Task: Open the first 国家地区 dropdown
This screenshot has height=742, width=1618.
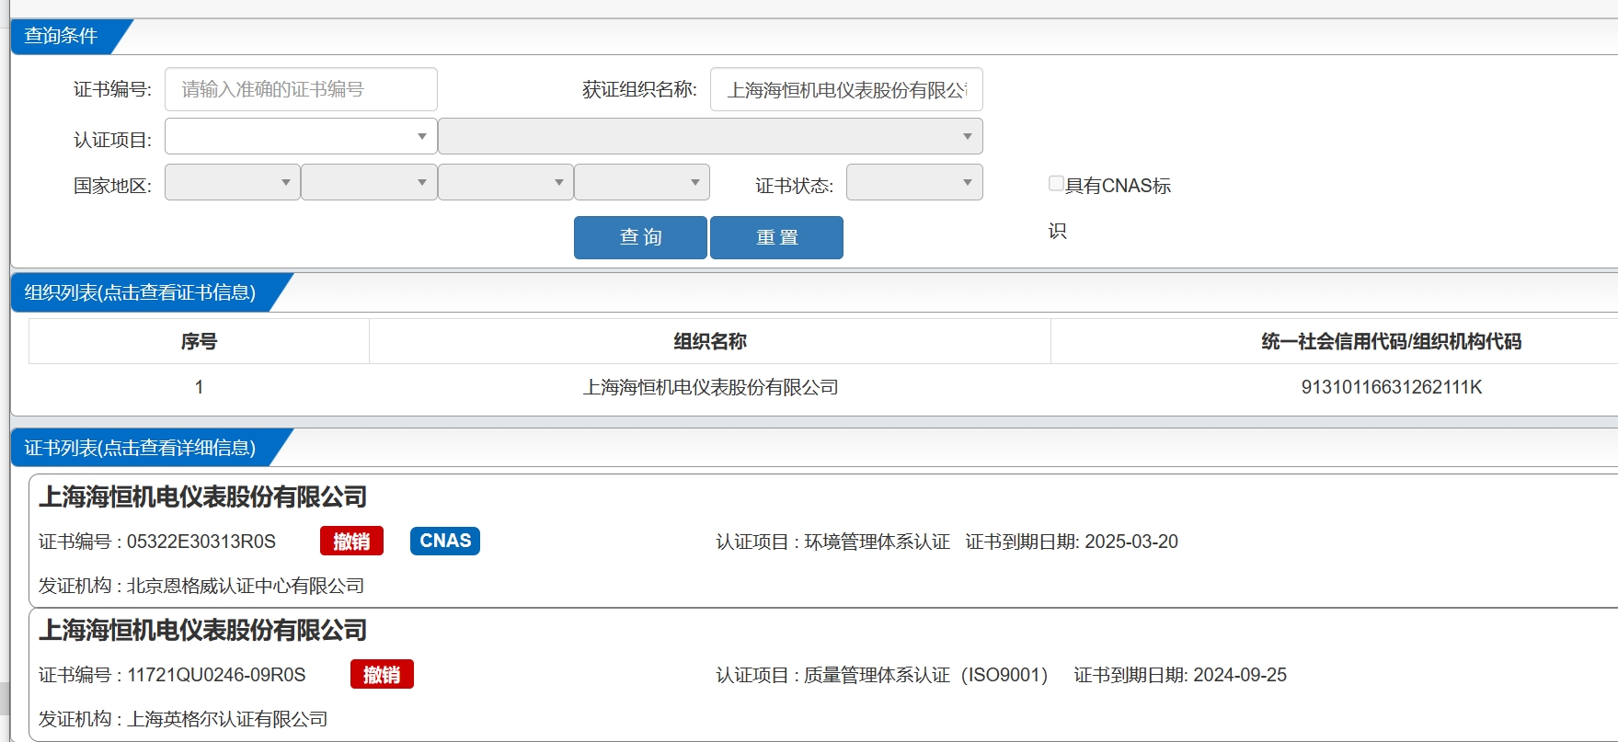Action: pyautogui.click(x=233, y=182)
